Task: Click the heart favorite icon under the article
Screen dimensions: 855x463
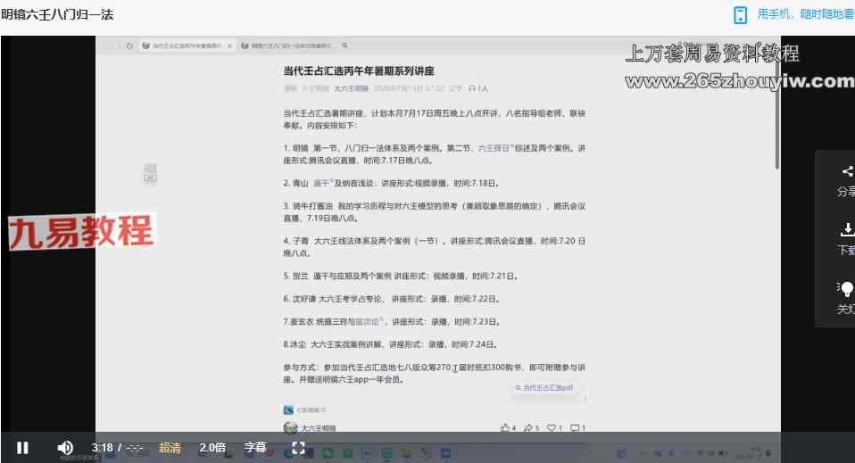Action: (x=552, y=428)
